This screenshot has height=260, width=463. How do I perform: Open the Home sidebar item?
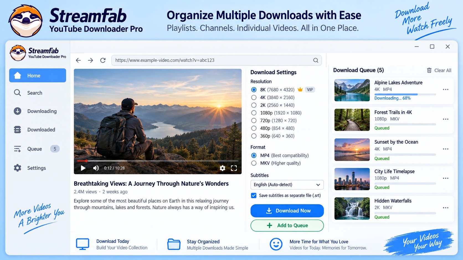click(x=38, y=75)
